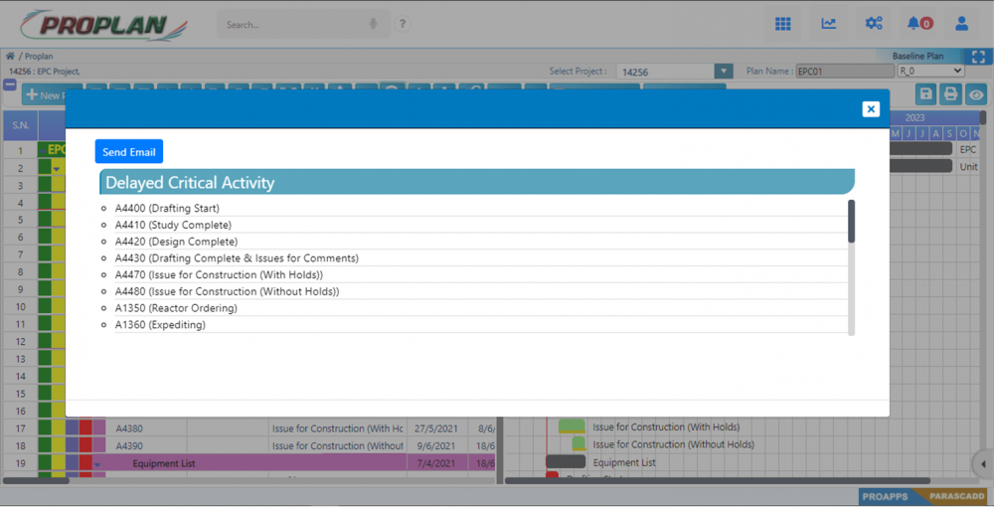Click the green Gantt bar for With Holds
Image resolution: width=994 pixels, height=509 pixels.
click(572, 426)
